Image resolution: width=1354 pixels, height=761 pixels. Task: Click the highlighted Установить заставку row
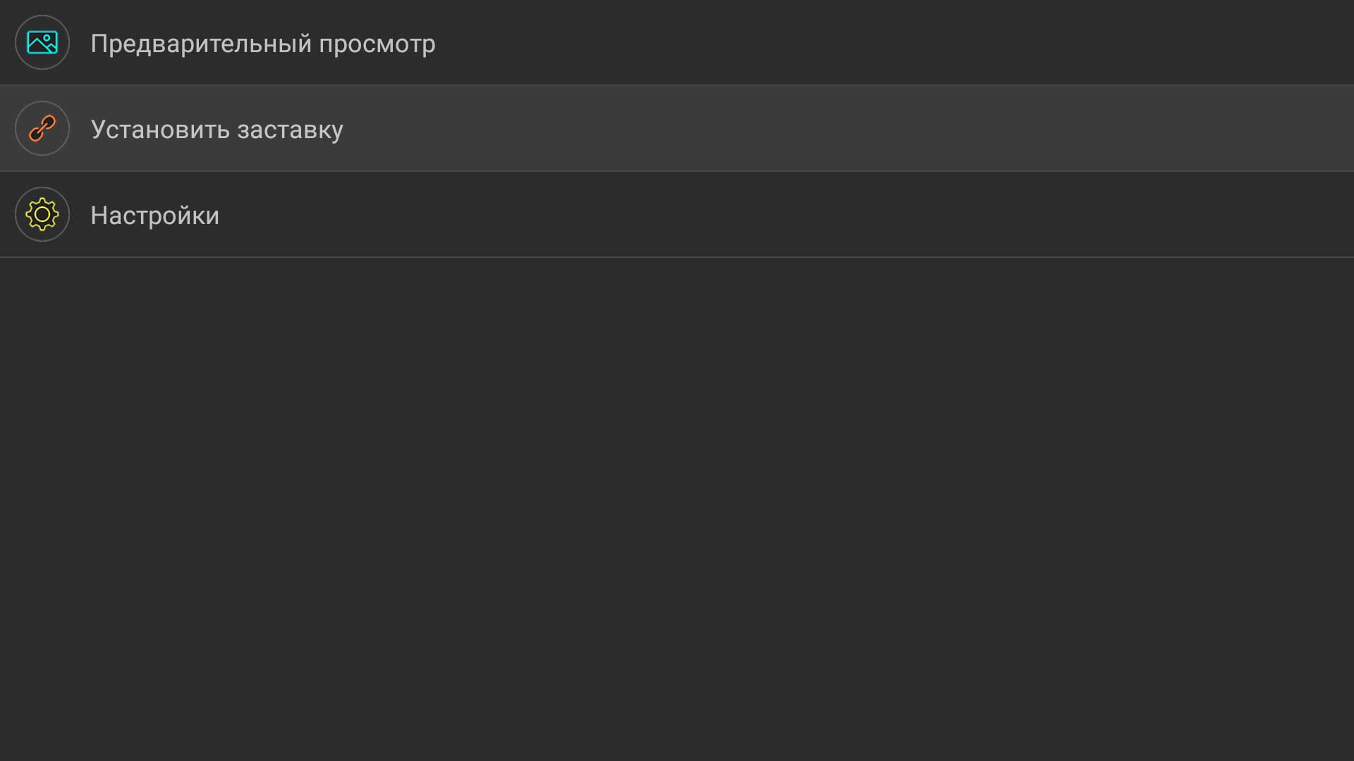tap(677, 128)
